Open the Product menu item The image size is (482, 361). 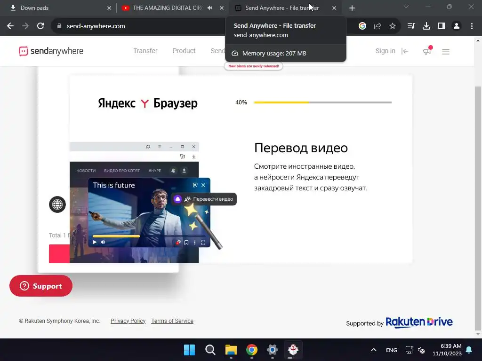coord(184,51)
